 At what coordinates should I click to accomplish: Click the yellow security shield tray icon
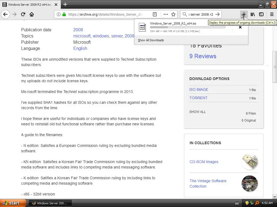(x=247, y=203)
